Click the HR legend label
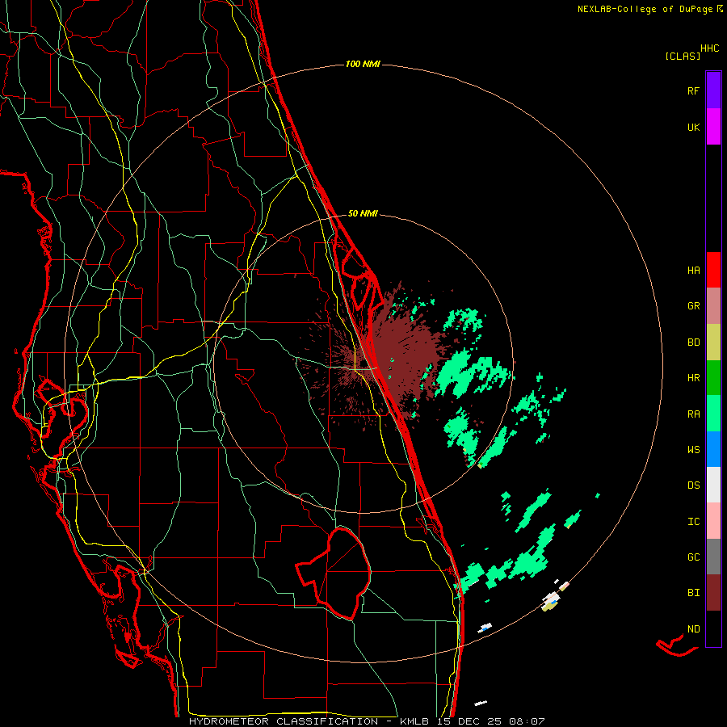 [x=693, y=378]
